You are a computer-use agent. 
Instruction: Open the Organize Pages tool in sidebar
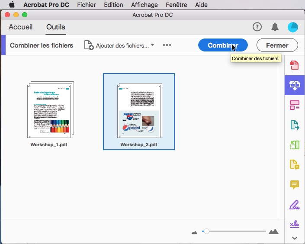click(x=295, y=105)
